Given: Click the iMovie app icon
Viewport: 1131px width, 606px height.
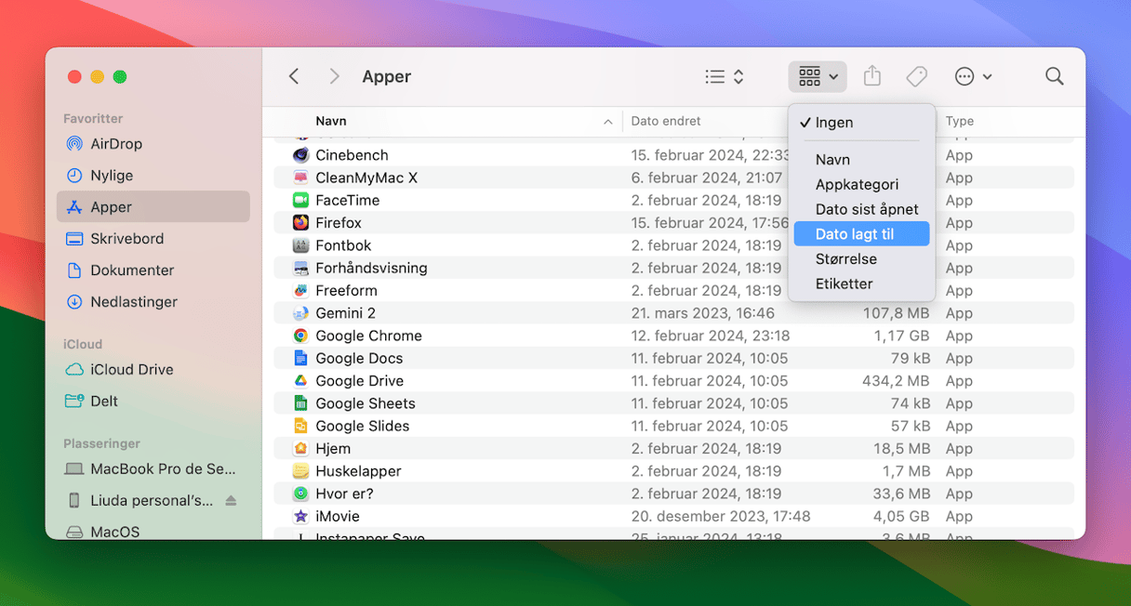Looking at the screenshot, I should tap(300, 516).
